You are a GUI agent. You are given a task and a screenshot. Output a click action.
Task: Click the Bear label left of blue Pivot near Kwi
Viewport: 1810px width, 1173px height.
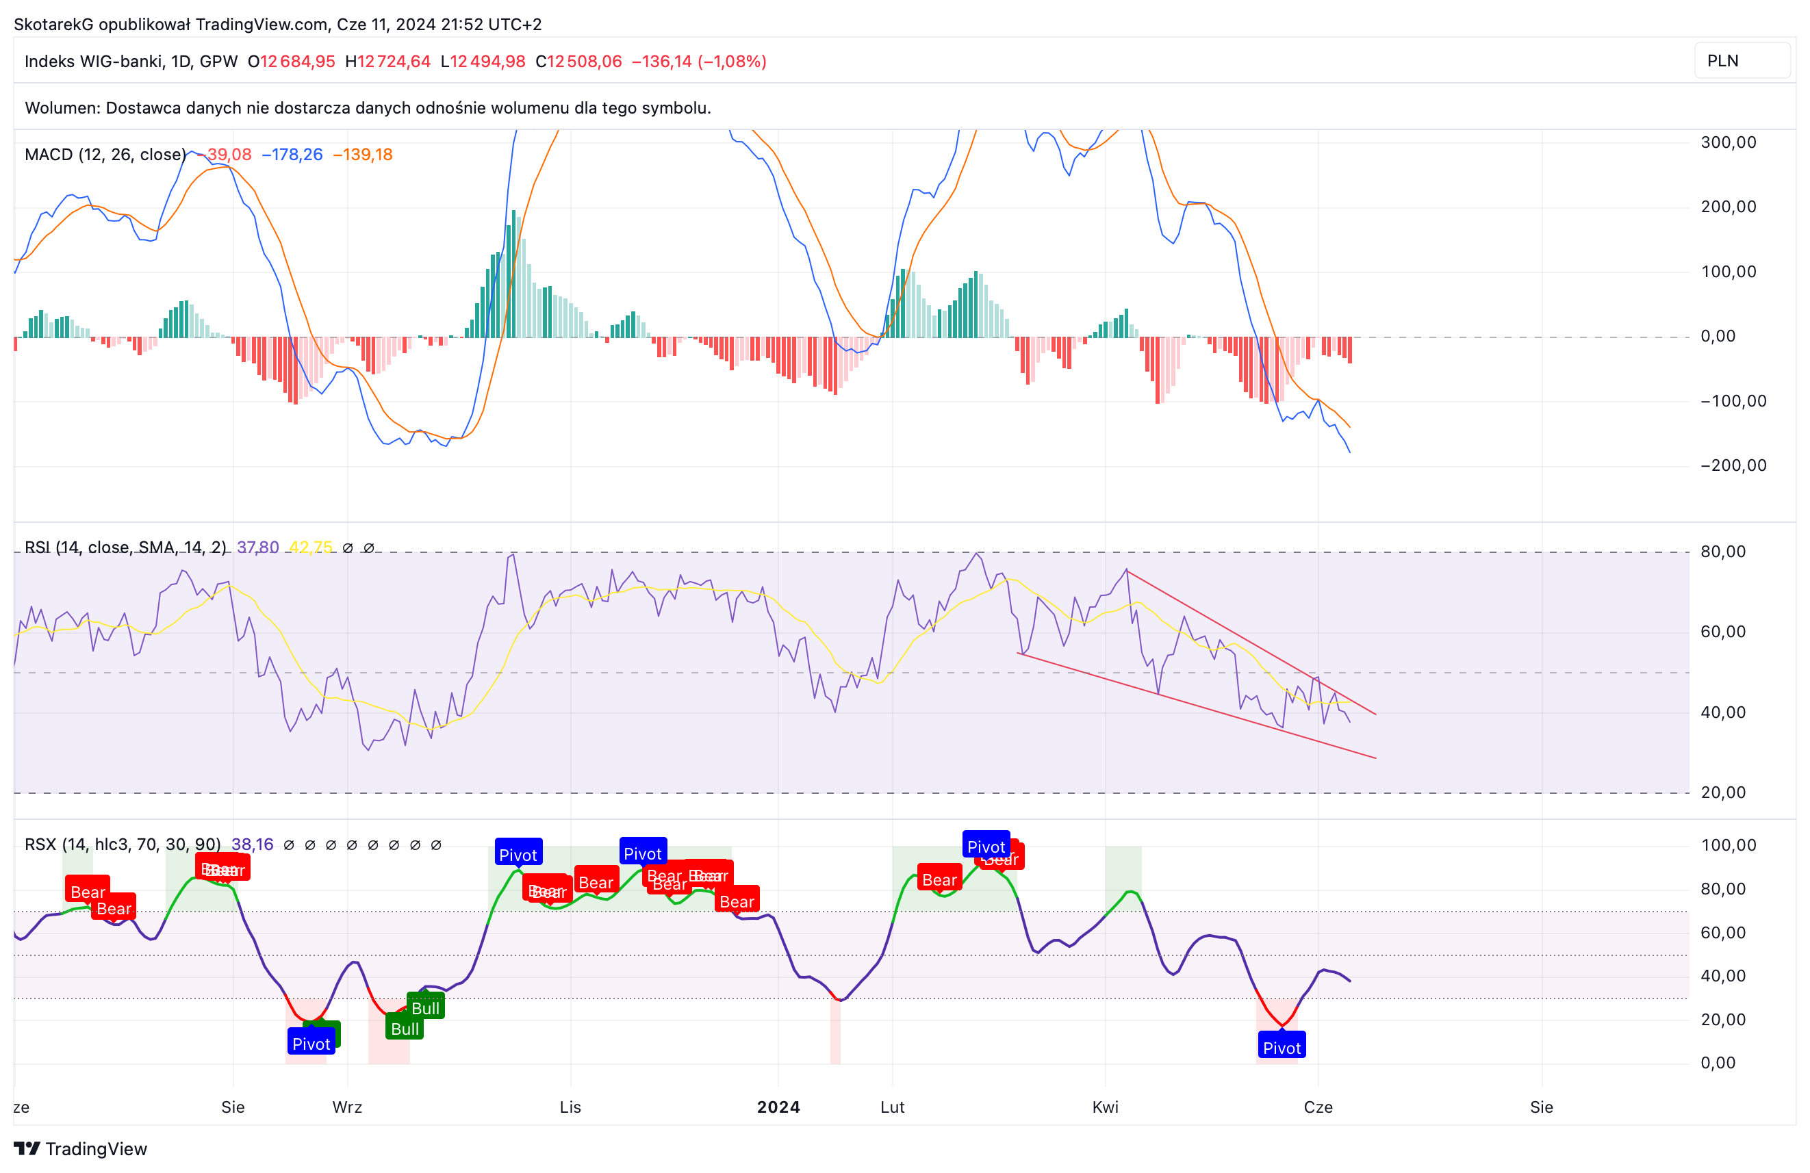click(x=939, y=879)
